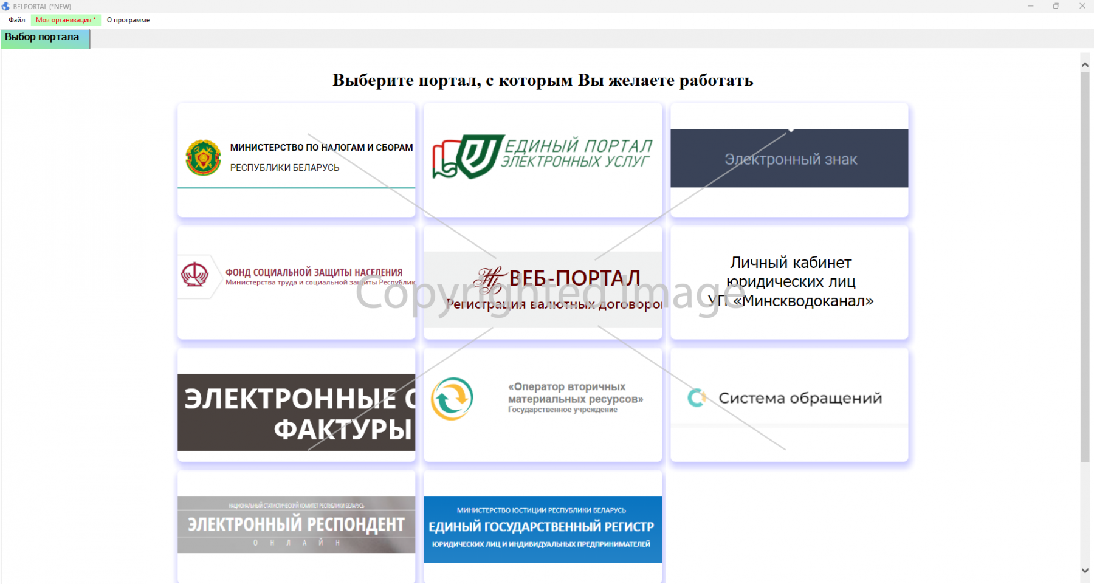Open the О программе menu

[128, 20]
